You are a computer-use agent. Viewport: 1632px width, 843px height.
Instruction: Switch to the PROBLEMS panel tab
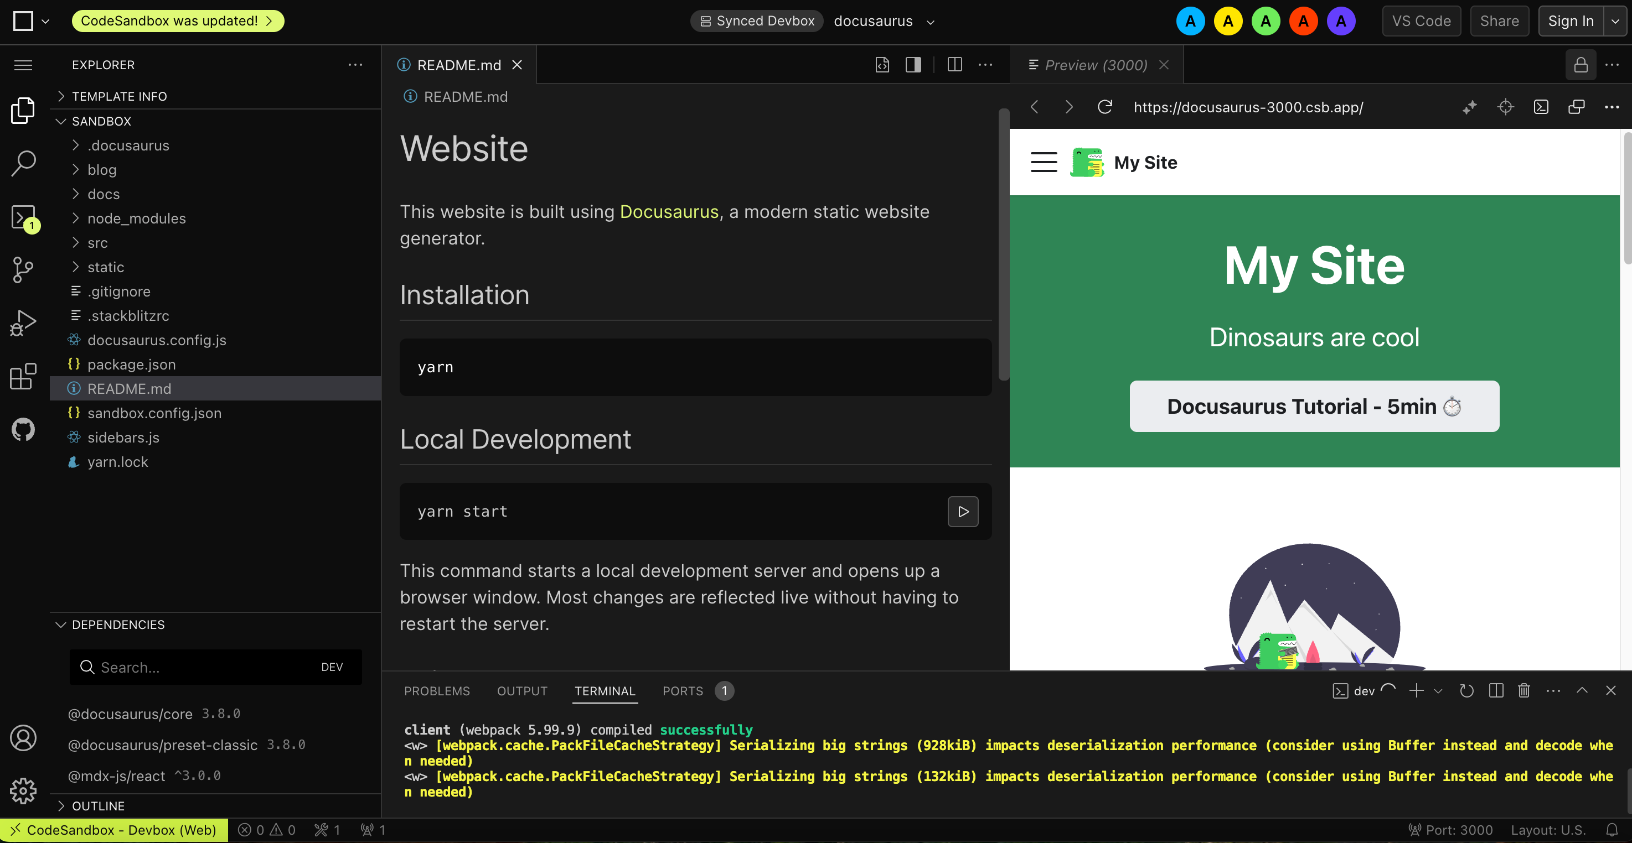[x=436, y=691]
